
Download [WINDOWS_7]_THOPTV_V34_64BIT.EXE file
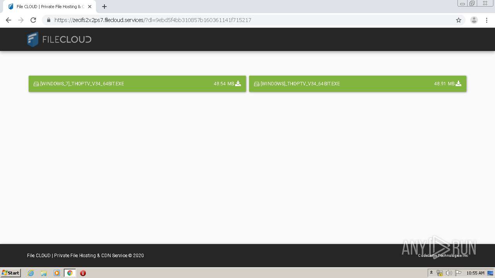click(137, 84)
